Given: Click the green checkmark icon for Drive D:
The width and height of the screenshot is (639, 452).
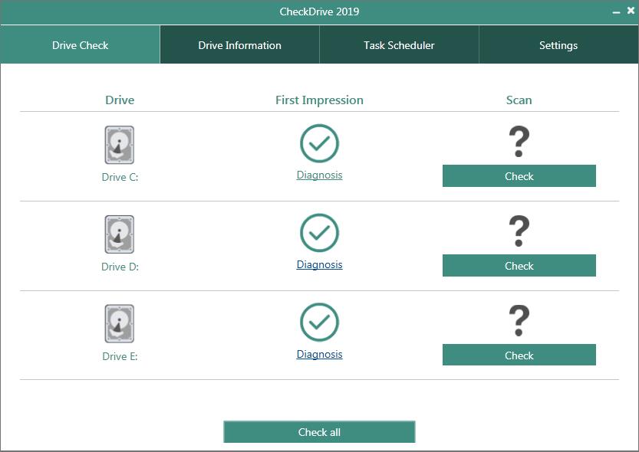Looking at the screenshot, I should coord(319,233).
